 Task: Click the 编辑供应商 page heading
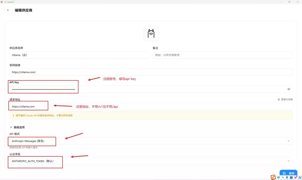coord(23,10)
